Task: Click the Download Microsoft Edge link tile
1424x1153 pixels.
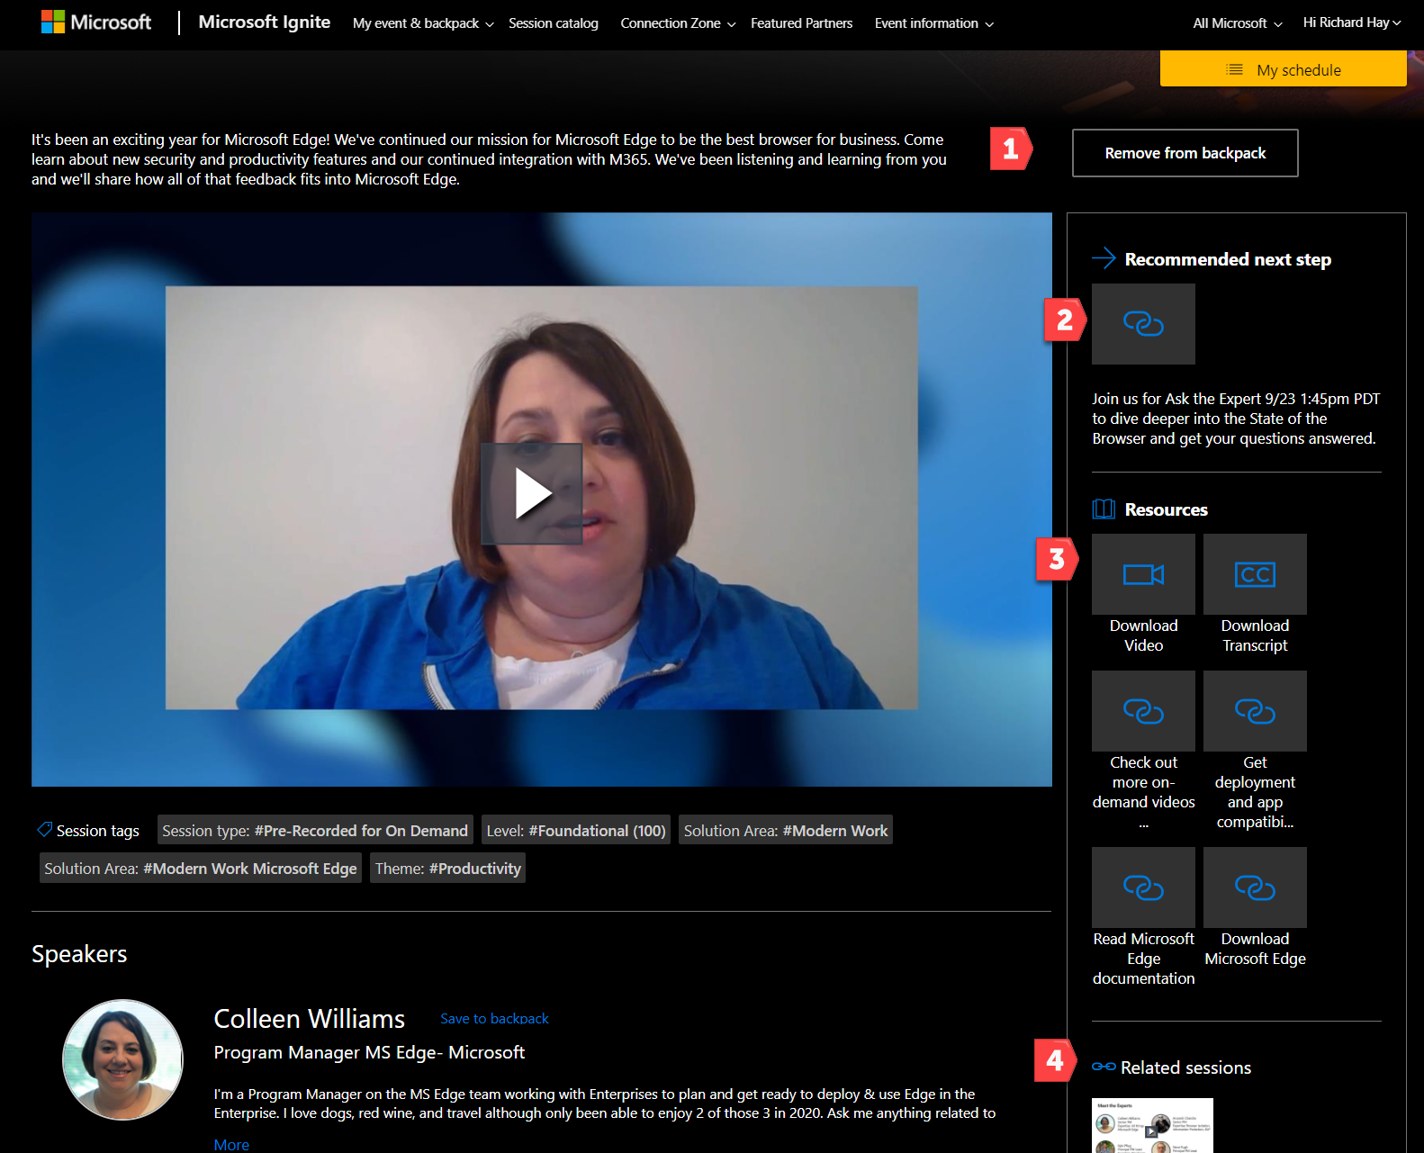Action: pyautogui.click(x=1255, y=887)
